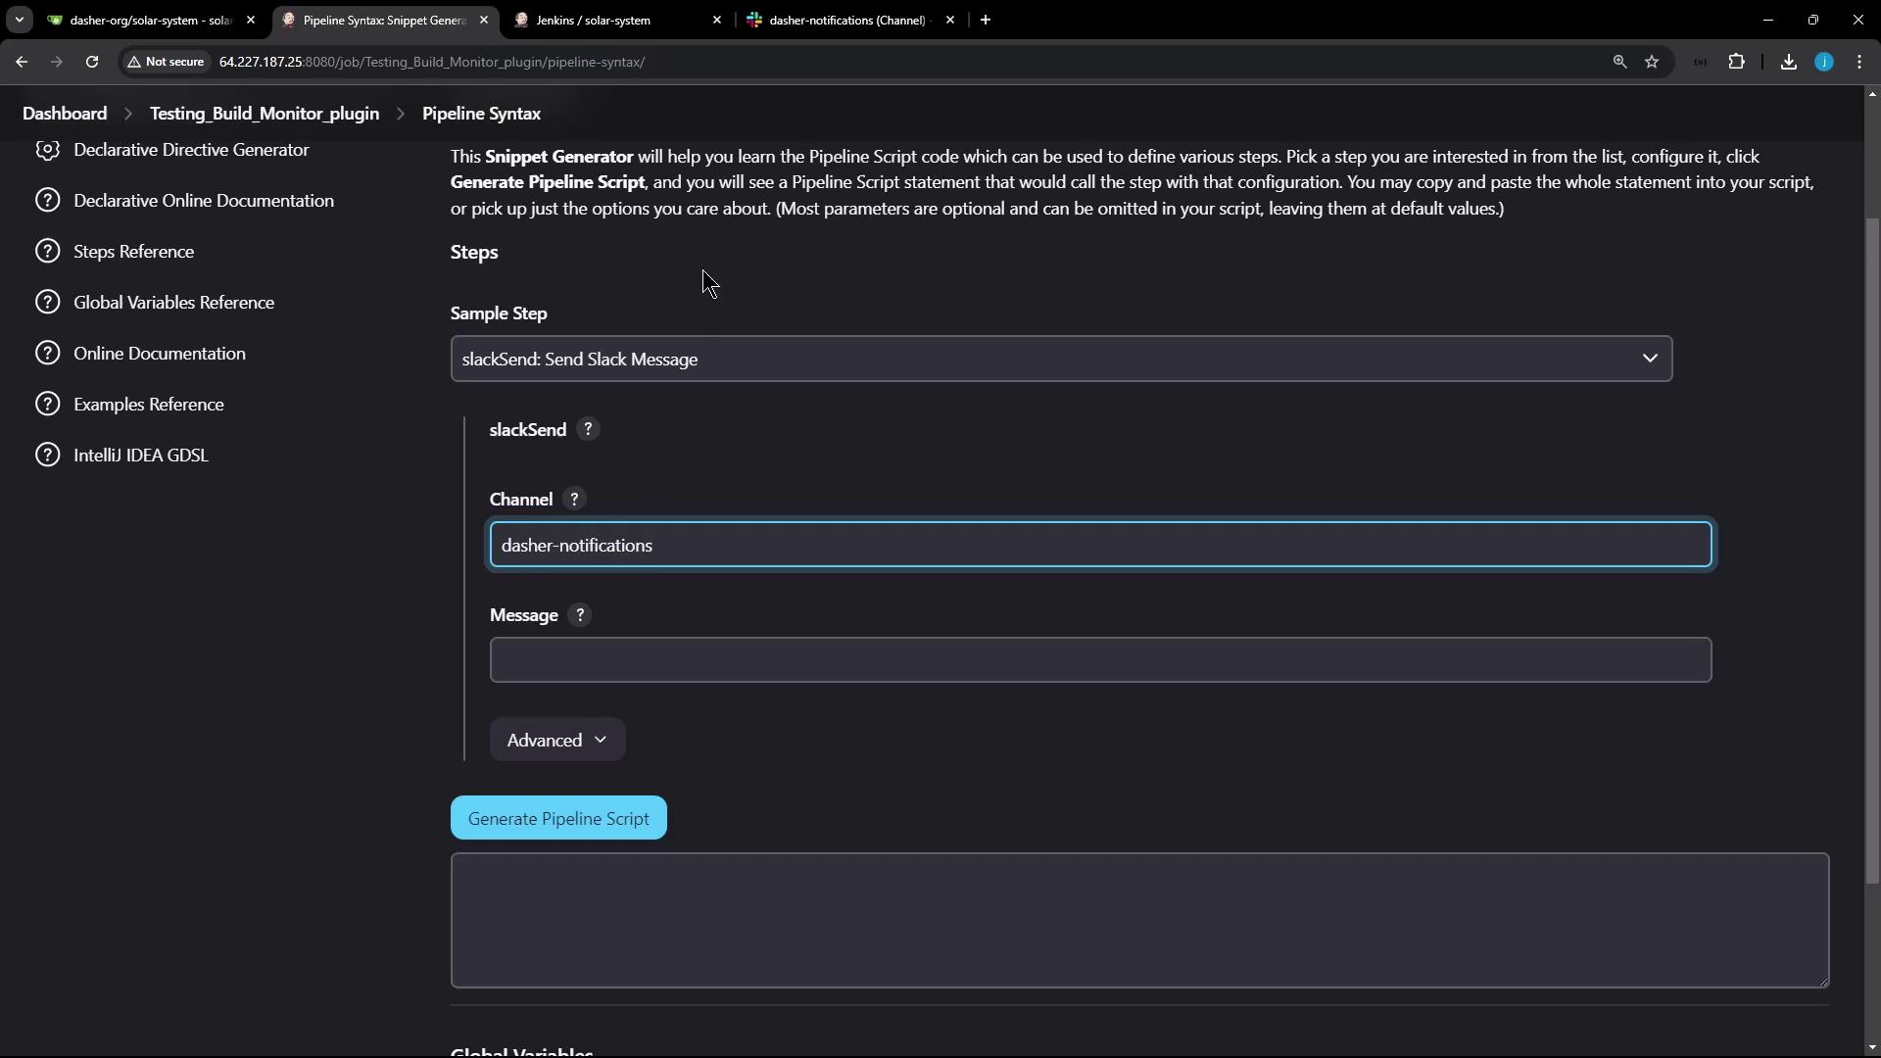
Task: Click the generated script output textarea
Action: pos(1138,921)
